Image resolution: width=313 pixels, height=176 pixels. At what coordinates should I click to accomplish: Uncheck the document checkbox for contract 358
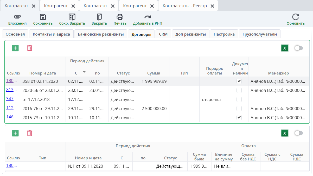(x=239, y=81)
